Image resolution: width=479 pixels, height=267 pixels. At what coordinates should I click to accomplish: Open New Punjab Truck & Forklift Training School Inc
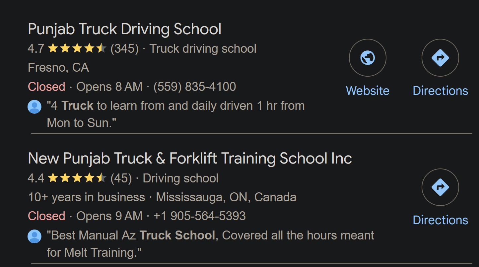pos(189,159)
